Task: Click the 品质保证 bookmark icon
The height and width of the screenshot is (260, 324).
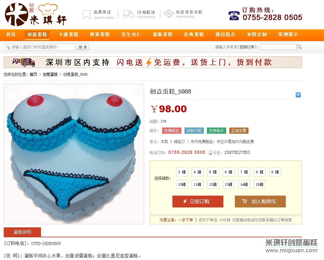Action: click(87, 15)
